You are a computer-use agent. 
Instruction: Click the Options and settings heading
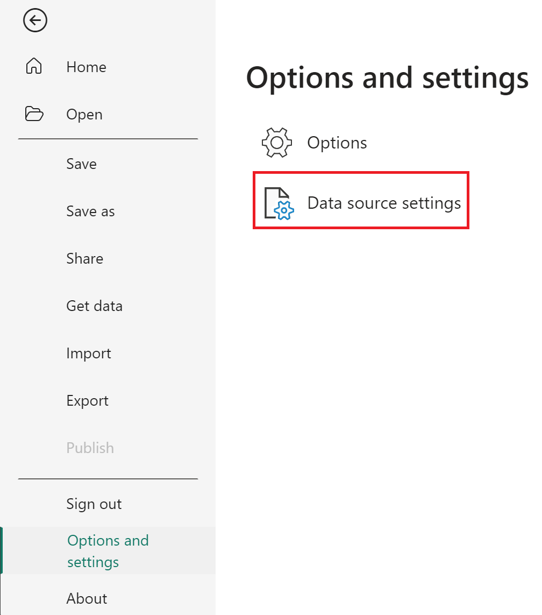point(387,77)
